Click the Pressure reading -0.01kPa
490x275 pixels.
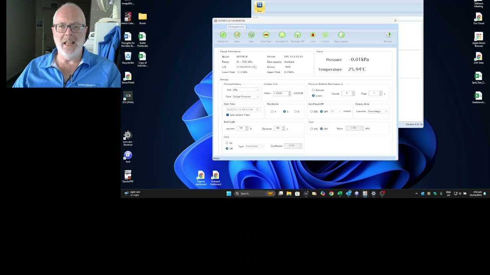(x=359, y=60)
